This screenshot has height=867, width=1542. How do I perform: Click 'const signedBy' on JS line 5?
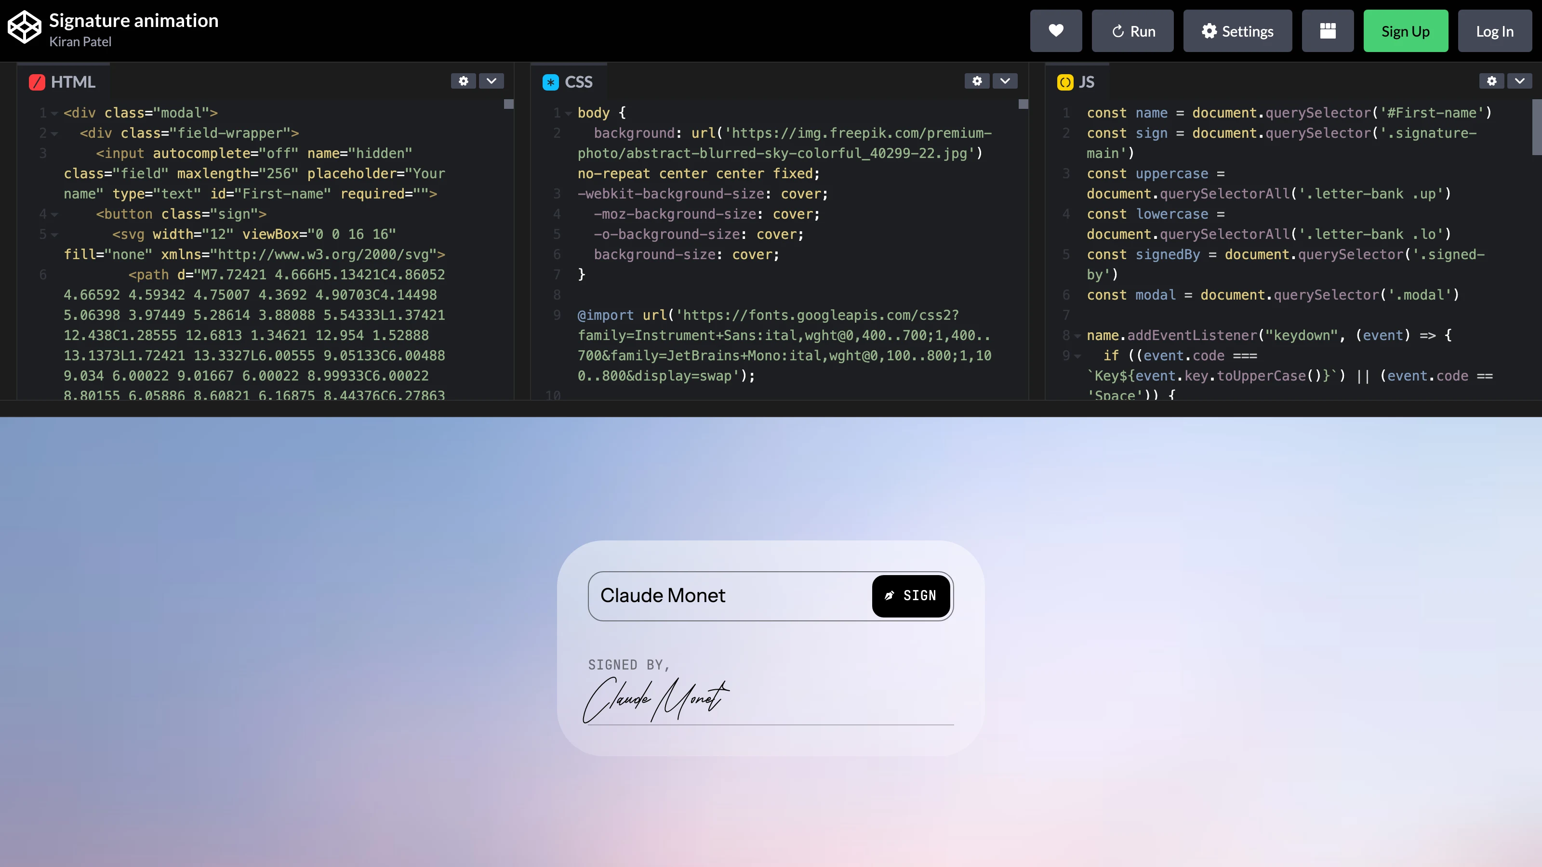click(1143, 255)
